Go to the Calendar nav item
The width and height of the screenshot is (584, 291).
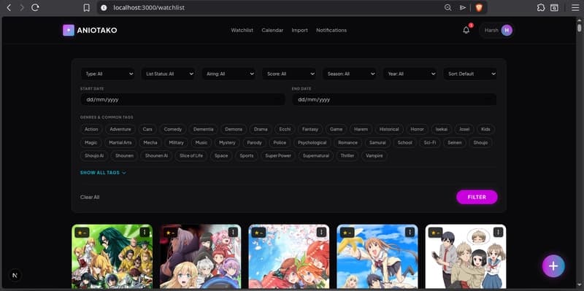pyautogui.click(x=272, y=30)
